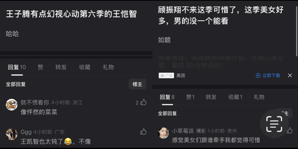Select 回复 8 tab in right post
The width and height of the screenshot is (298, 149).
[167, 97]
